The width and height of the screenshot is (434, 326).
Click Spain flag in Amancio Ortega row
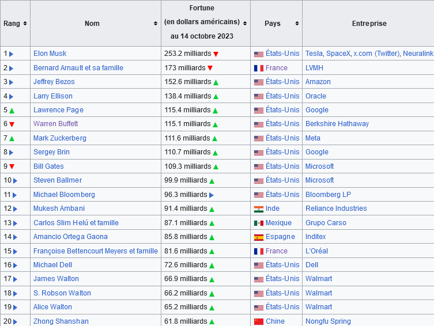pos(259,237)
